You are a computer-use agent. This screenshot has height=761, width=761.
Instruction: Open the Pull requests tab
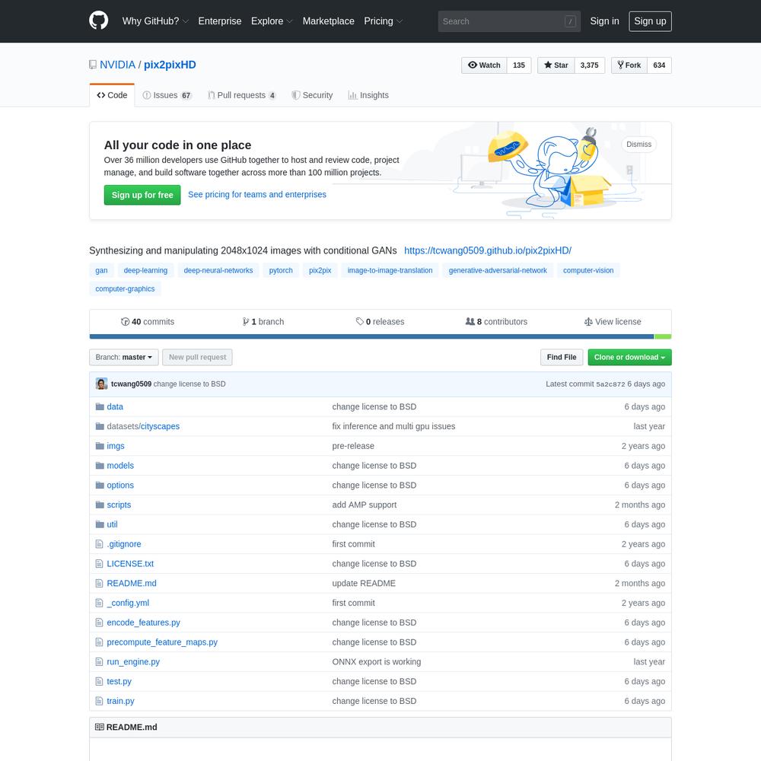[x=242, y=95]
